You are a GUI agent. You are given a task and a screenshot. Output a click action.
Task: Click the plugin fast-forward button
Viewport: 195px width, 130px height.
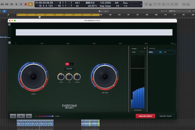click(29, 116)
